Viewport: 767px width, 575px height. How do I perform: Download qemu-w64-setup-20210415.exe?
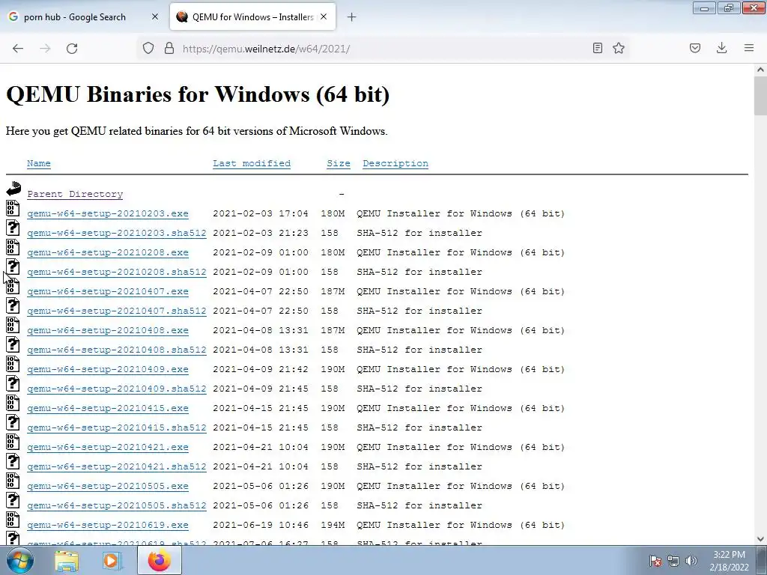108,408
